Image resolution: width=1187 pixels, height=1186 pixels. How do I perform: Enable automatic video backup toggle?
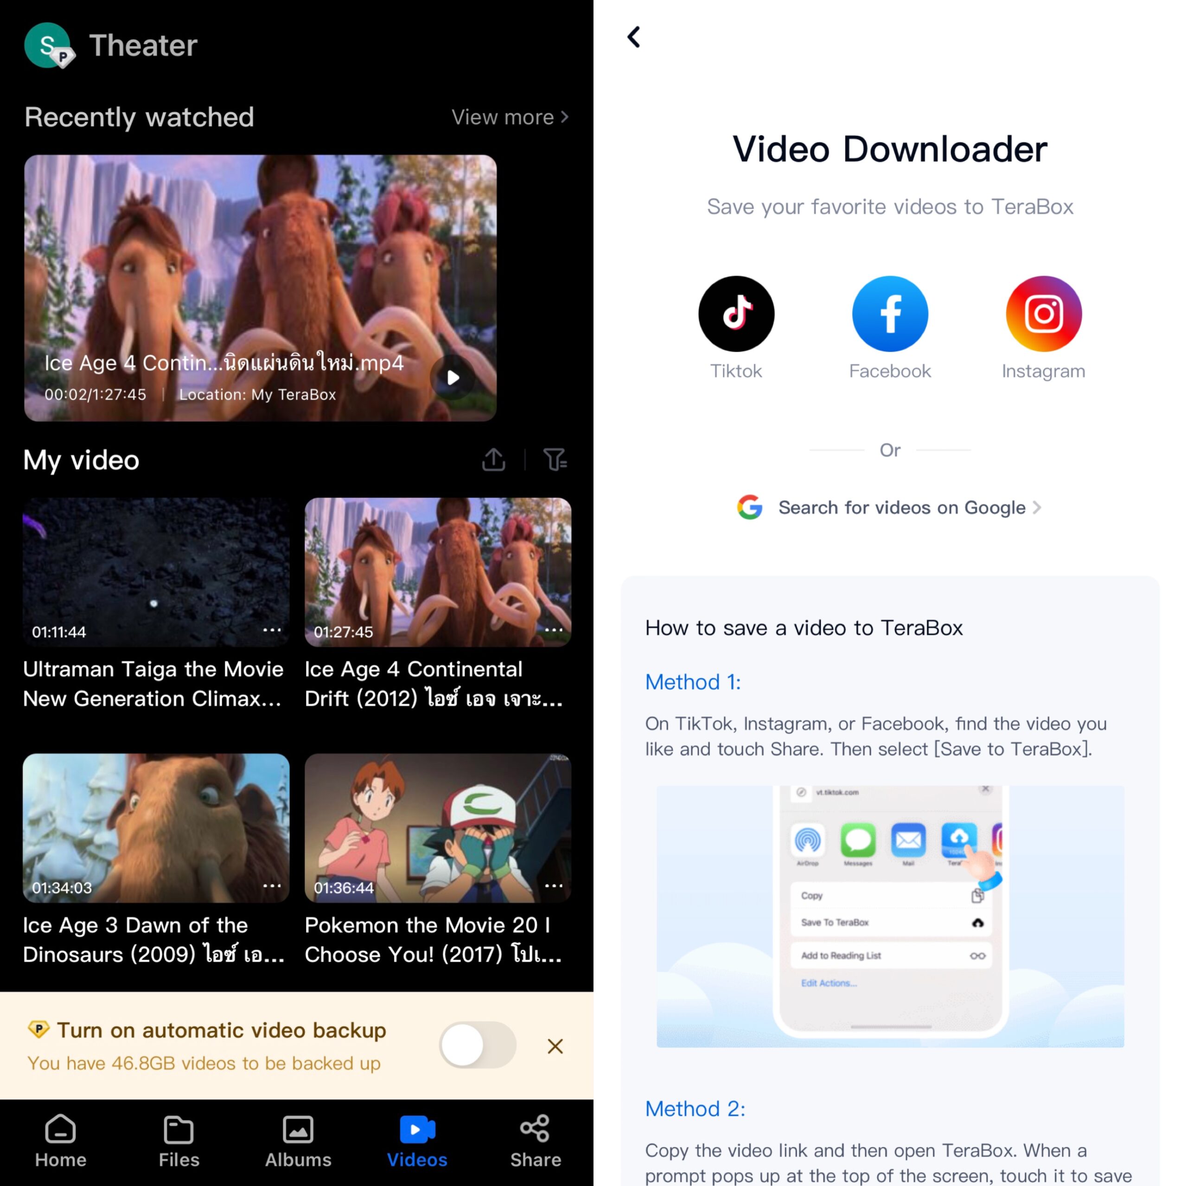click(x=479, y=1046)
